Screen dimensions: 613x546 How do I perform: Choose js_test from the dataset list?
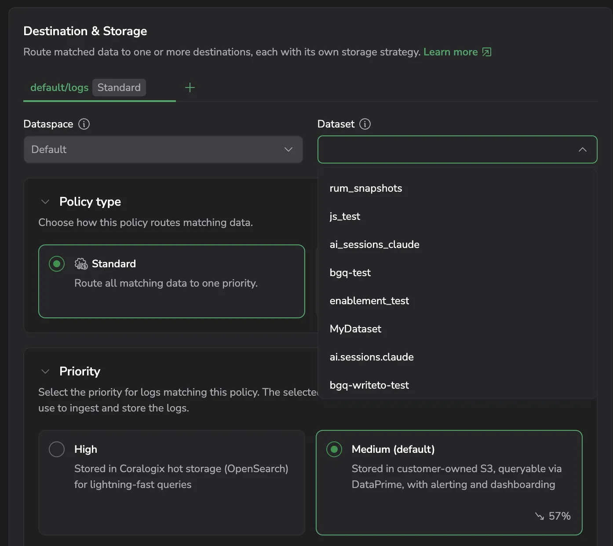click(457, 216)
